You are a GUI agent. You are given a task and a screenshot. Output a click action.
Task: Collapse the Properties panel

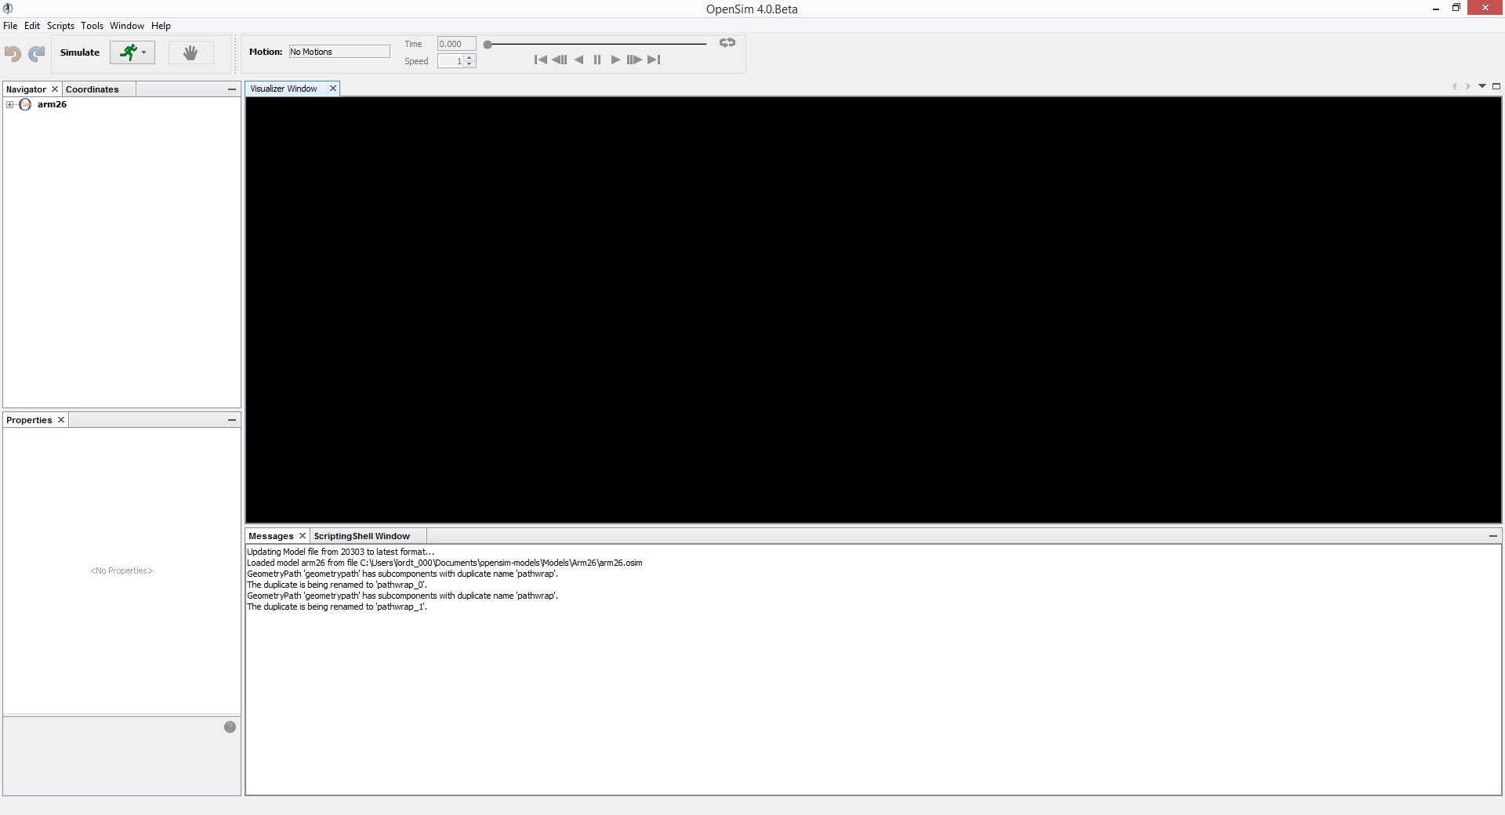[x=231, y=420]
